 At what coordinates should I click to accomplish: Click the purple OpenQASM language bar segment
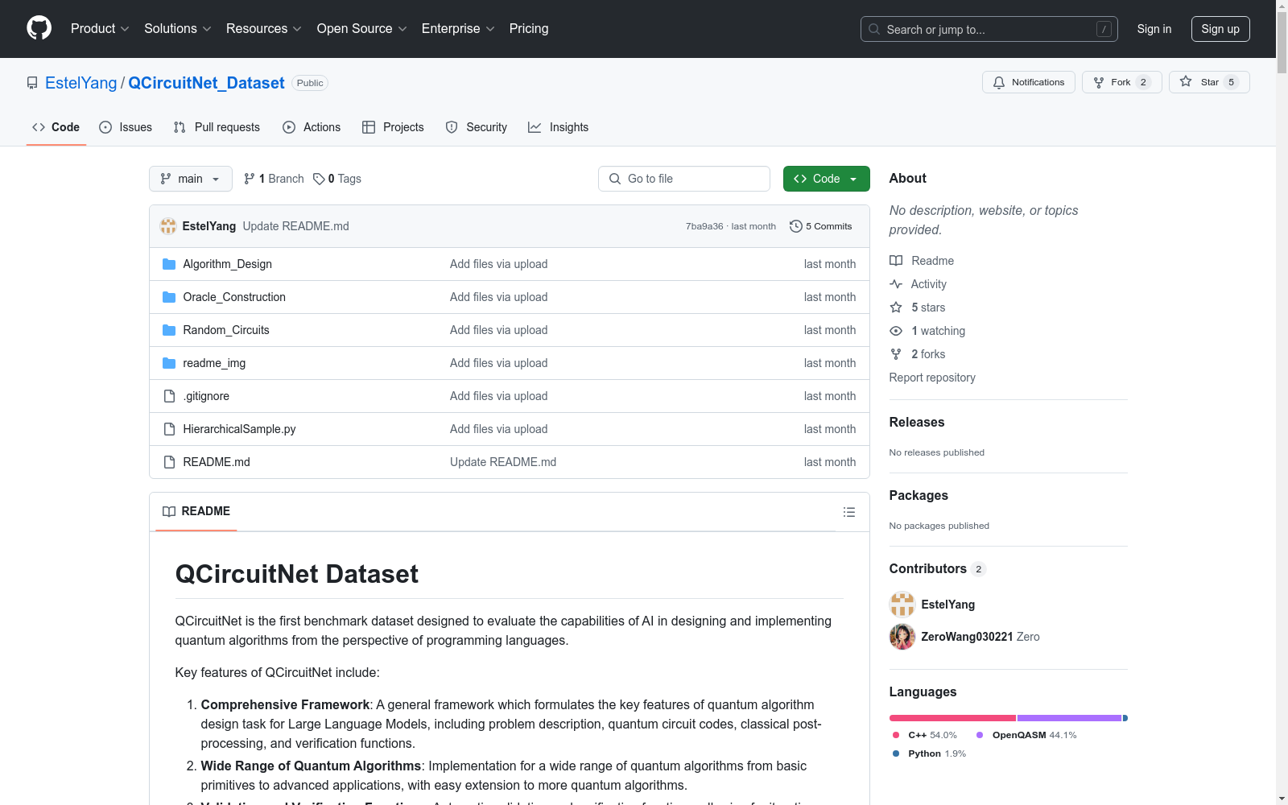(x=1070, y=718)
